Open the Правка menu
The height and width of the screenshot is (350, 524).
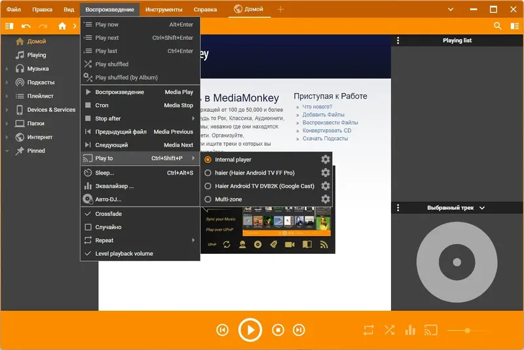tap(42, 9)
